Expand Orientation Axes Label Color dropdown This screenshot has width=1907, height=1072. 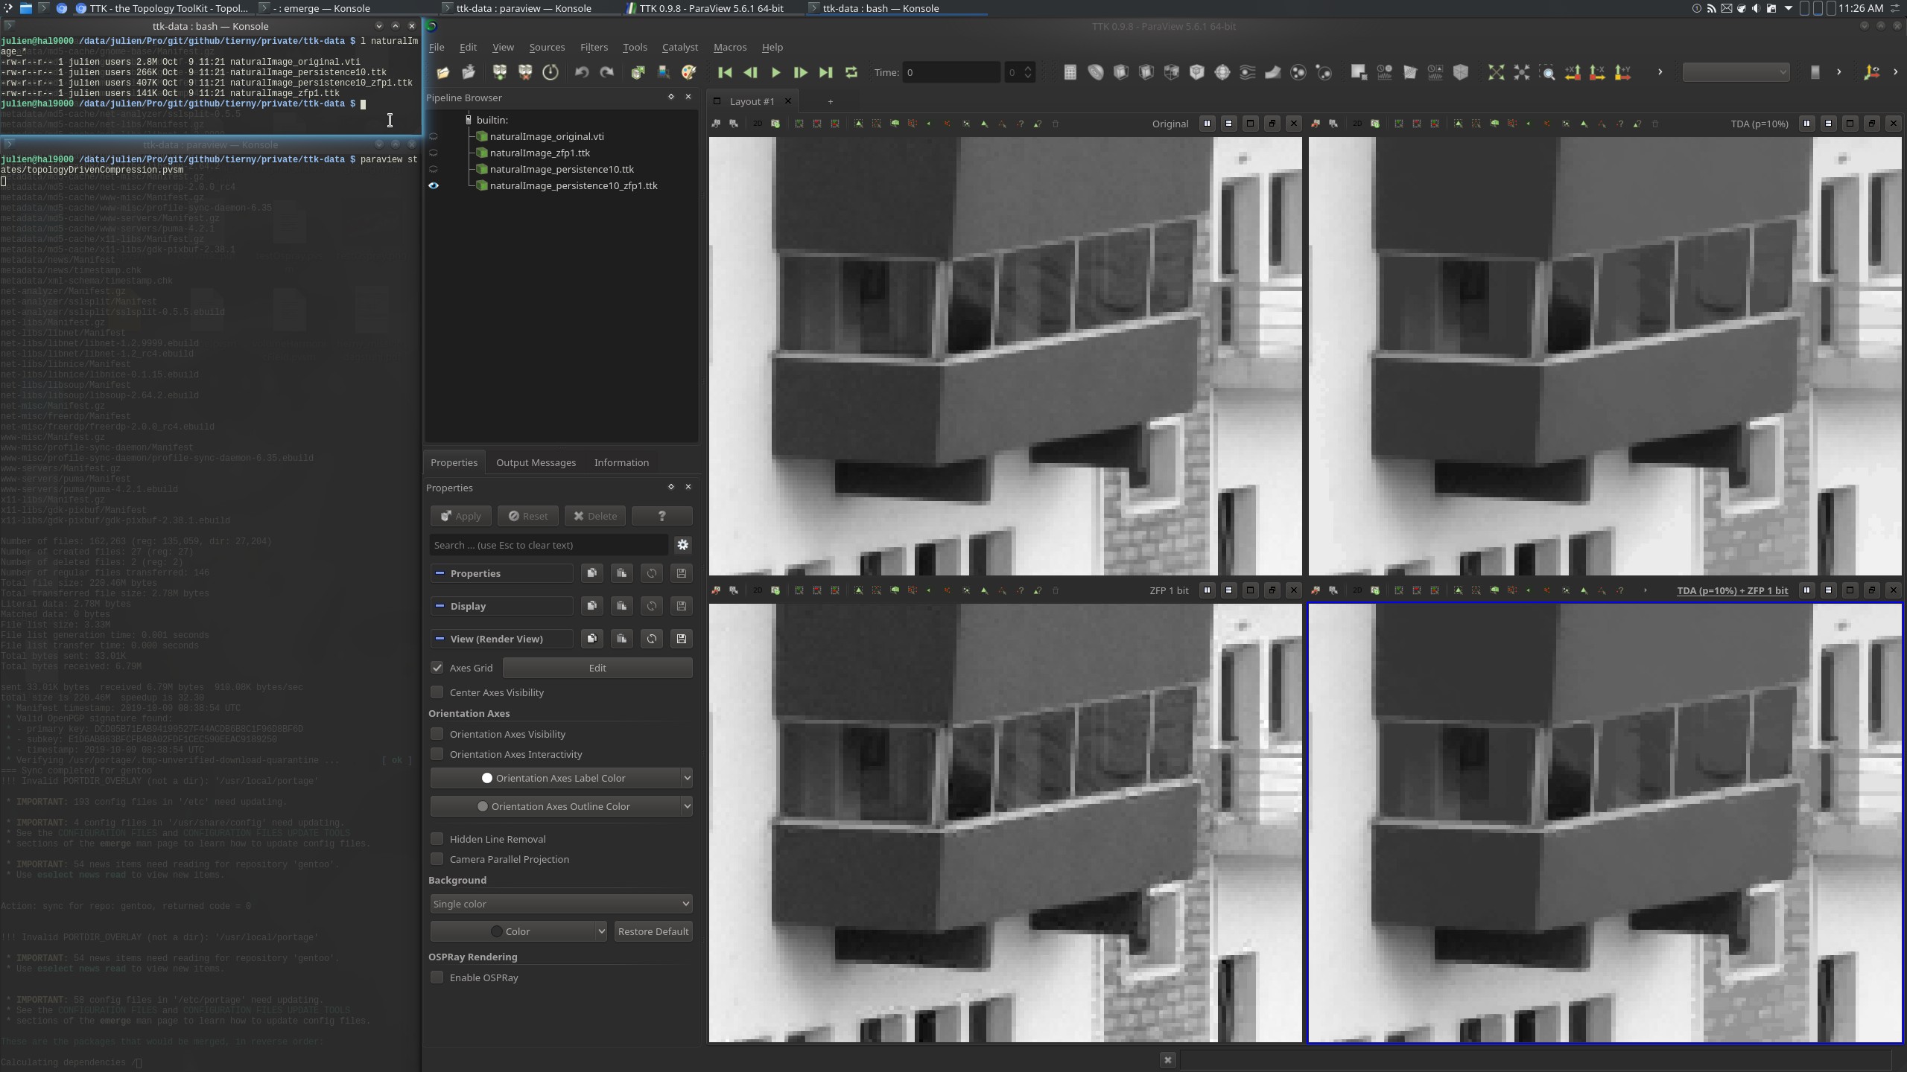[x=686, y=778]
